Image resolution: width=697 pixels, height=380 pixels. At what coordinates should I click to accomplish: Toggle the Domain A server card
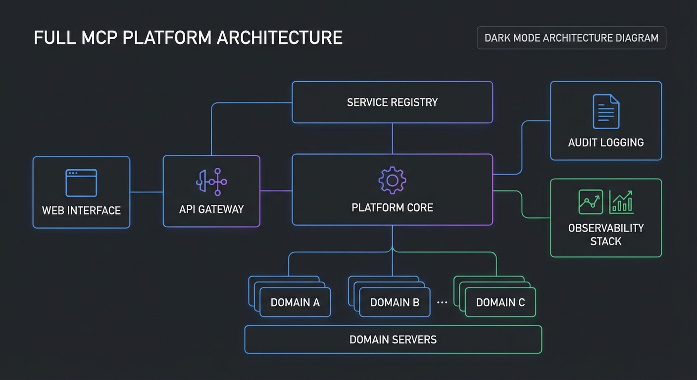coord(295,302)
